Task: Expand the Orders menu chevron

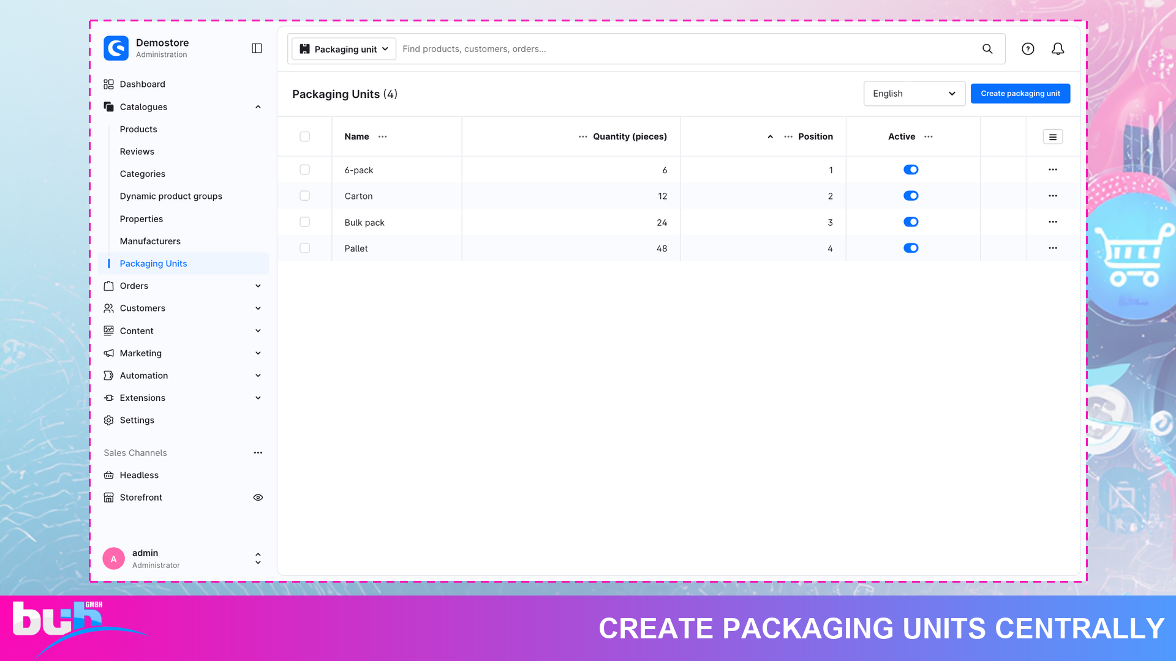Action: (x=258, y=286)
